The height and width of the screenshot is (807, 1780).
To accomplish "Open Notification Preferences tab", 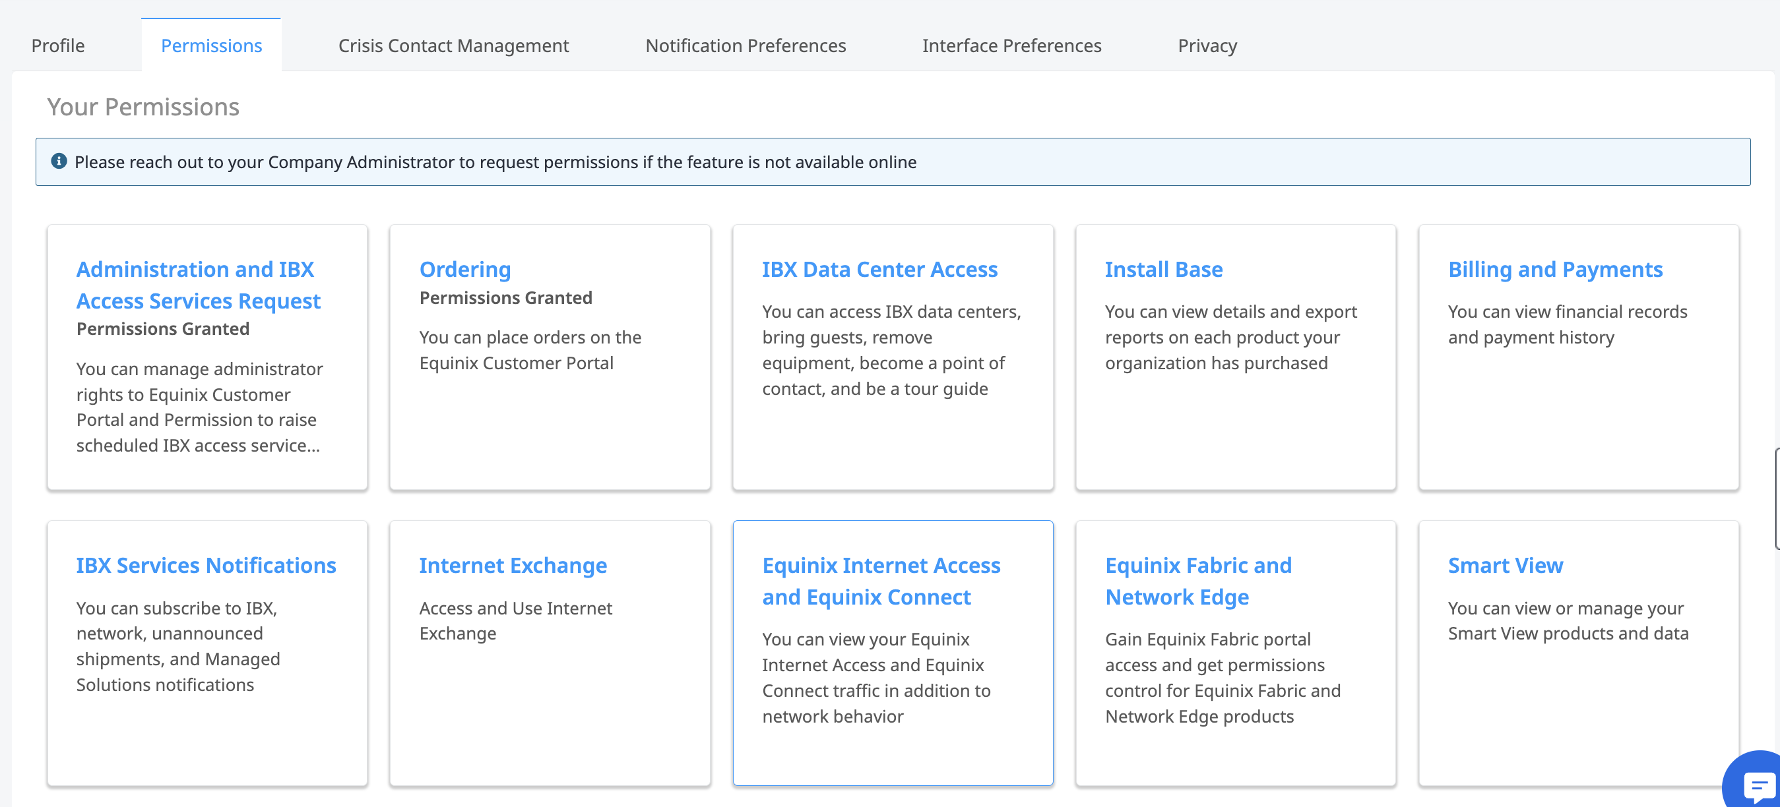I will click(x=746, y=45).
